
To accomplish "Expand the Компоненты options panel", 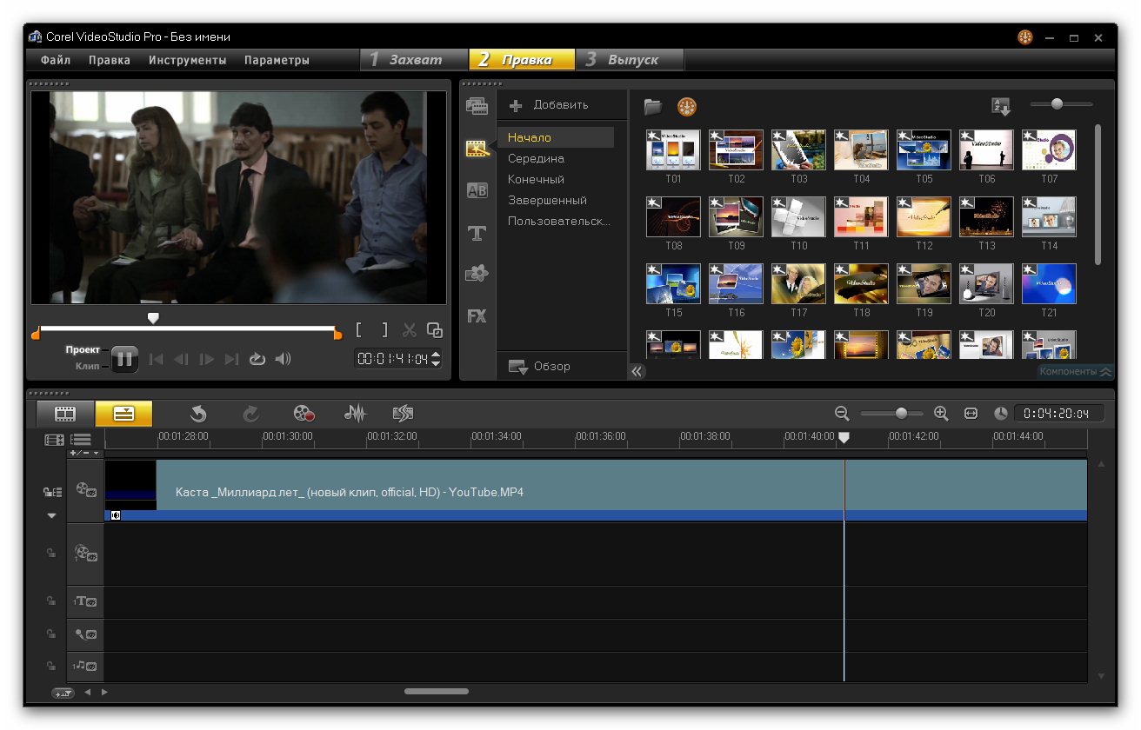I will point(1076,371).
